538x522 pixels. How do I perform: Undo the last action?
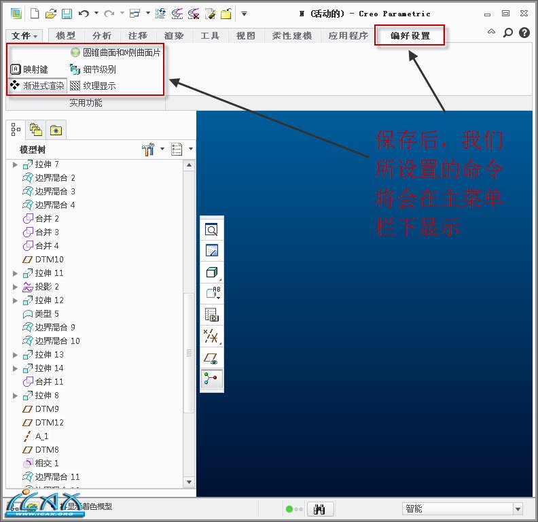click(x=84, y=14)
